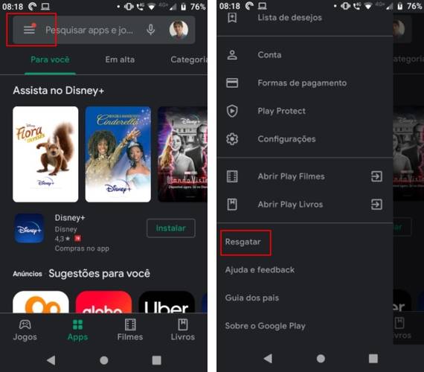The width and height of the screenshot is (424, 372).
Task: Select the Filmes bottom navigation tab
Action: click(x=130, y=330)
